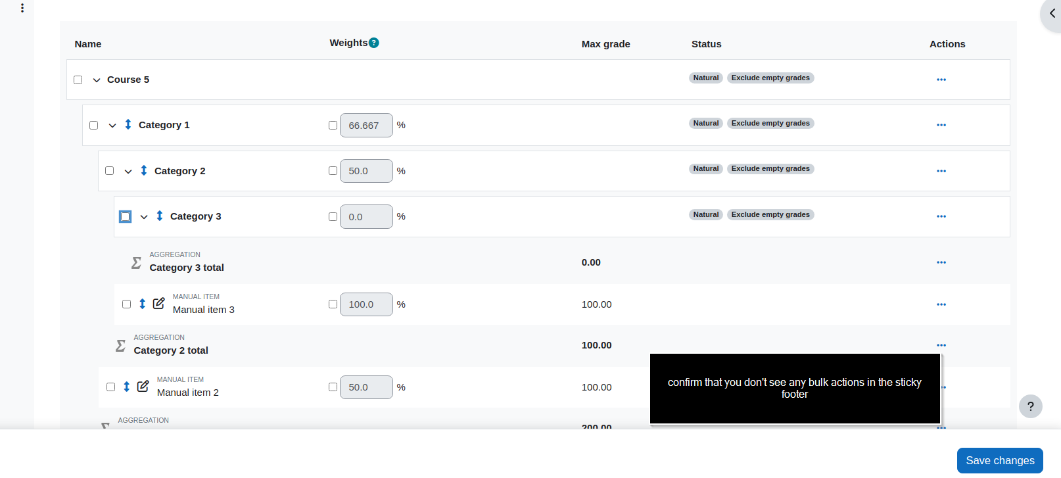Click the Manual item 3 weight field 100.0
The width and height of the screenshot is (1061, 478).
coord(366,304)
